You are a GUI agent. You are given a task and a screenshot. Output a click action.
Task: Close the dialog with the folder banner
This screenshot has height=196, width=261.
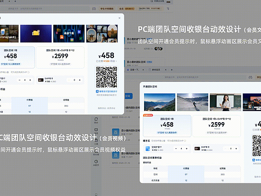[119, 18]
